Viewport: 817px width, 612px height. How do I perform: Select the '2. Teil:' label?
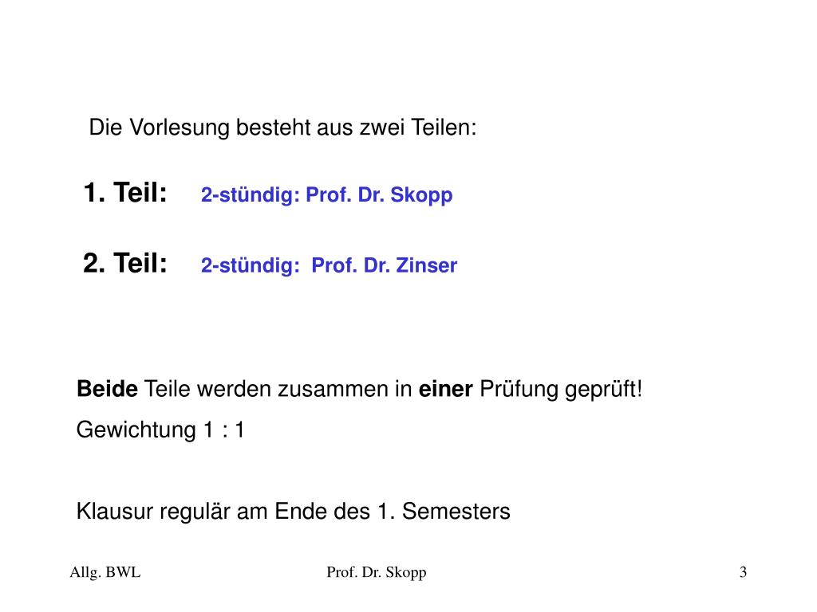[125, 263]
